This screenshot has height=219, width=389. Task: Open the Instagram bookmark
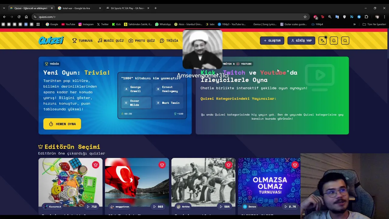click(x=86, y=24)
